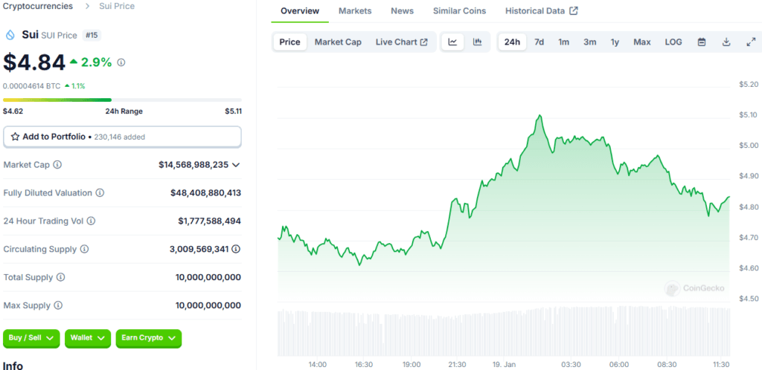
Task: Click the 0.00004614 BTC value
Action: tap(31, 86)
